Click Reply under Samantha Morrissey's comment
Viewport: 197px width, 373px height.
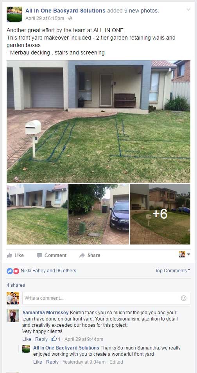41,339
